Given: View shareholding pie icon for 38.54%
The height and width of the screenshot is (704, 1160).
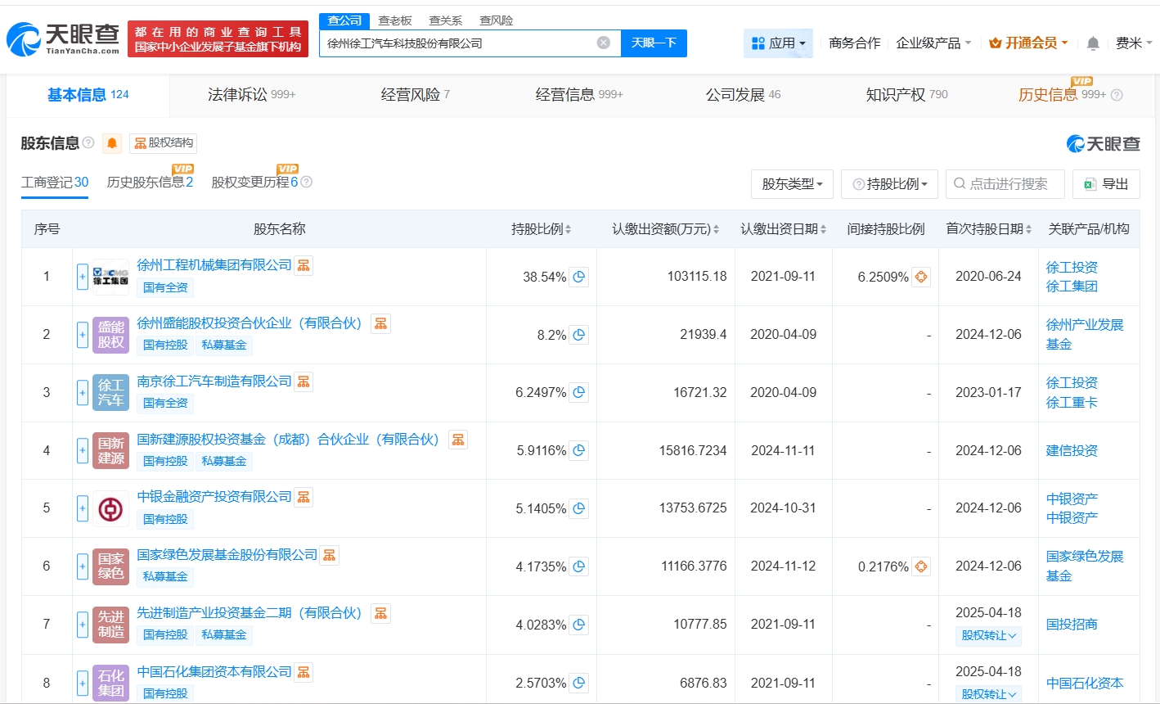Looking at the screenshot, I should point(578,277).
